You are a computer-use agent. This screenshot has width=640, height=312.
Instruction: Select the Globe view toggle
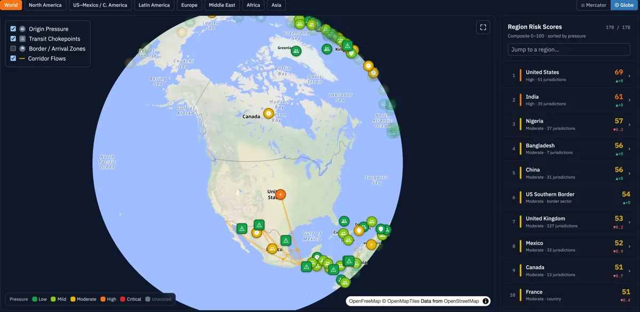(x=624, y=5)
